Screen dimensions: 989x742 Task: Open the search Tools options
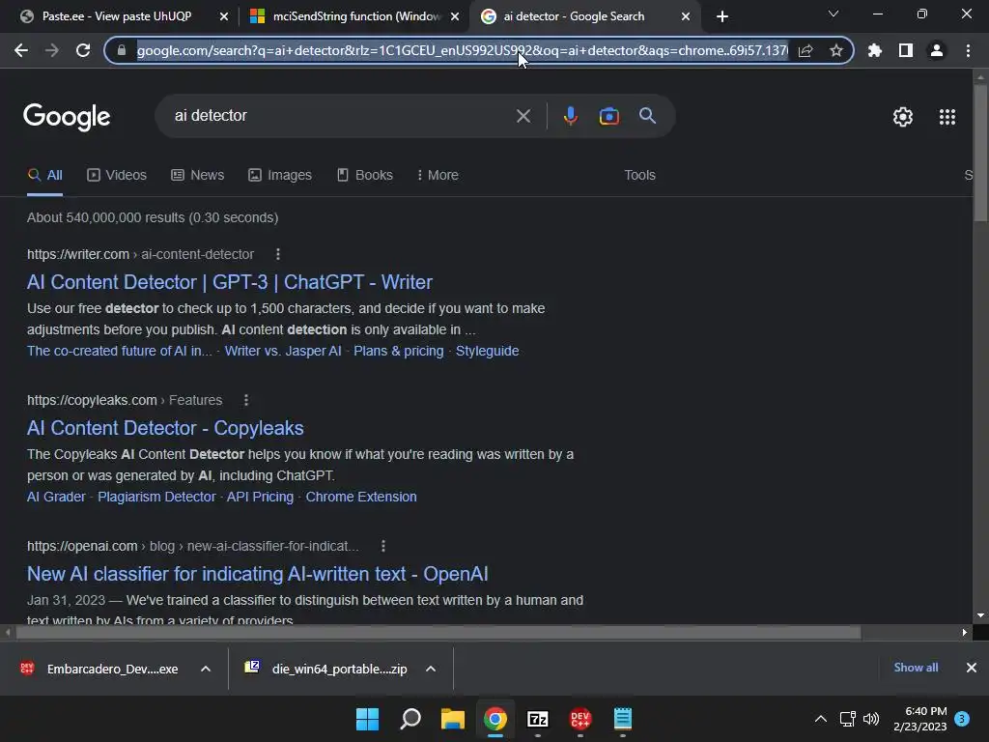pos(639,176)
